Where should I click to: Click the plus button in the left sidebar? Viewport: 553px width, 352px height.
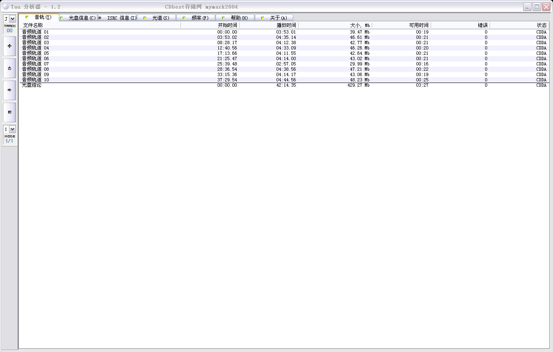[x=9, y=46]
